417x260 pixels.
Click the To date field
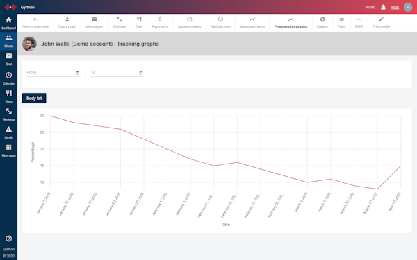[x=117, y=73]
